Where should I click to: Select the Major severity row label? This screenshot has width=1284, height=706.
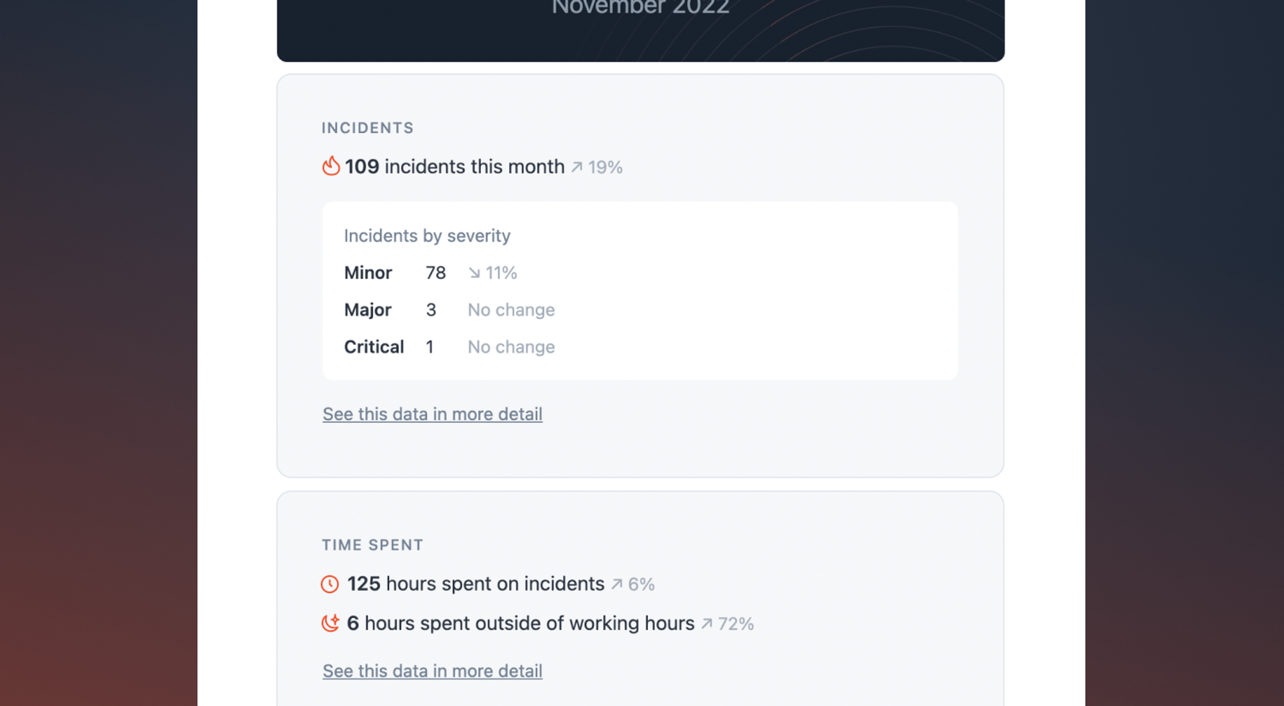[x=367, y=310]
